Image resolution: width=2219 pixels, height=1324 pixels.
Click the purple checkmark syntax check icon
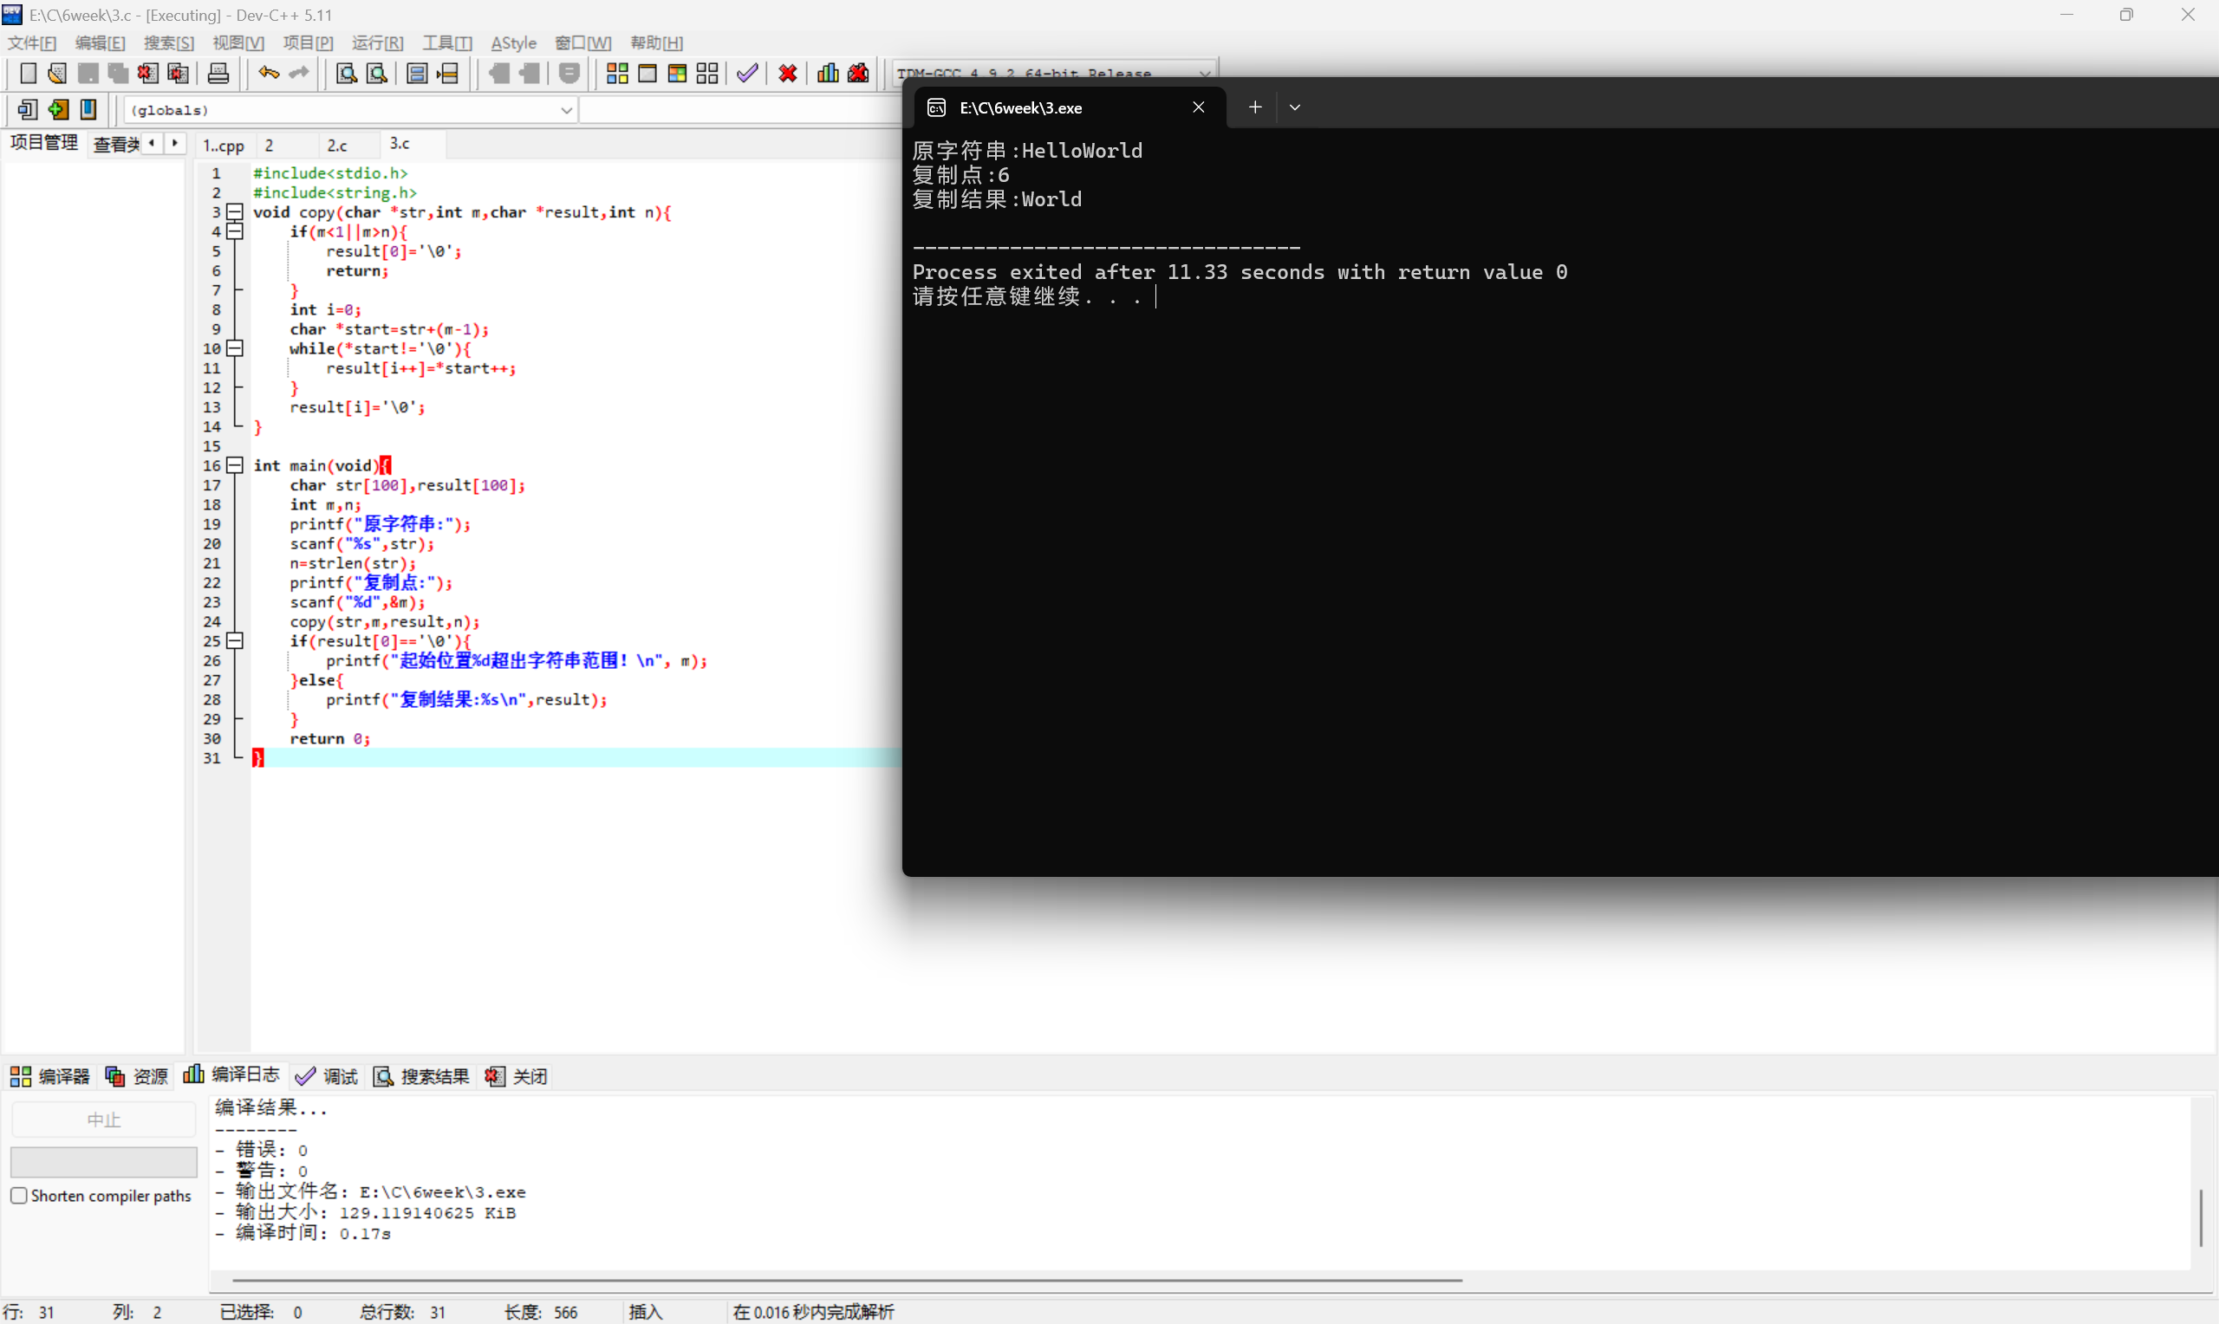point(747,73)
